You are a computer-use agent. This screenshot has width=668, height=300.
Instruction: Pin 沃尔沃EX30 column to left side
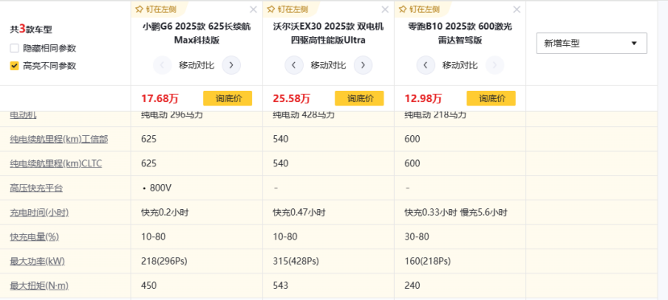287,9
